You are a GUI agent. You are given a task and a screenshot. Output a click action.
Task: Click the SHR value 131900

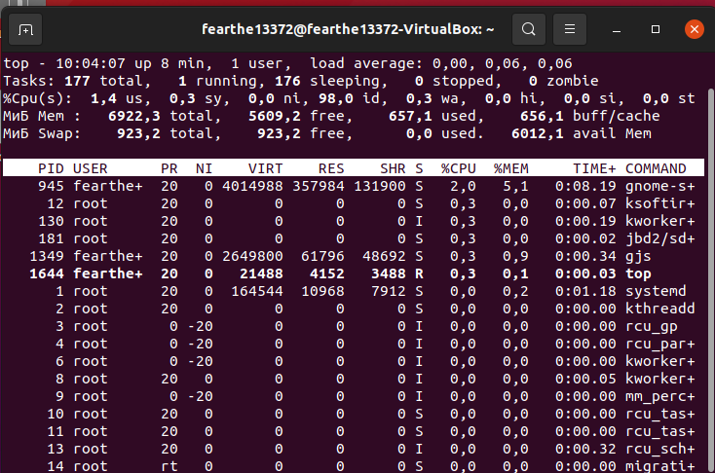pyautogui.click(x=379, y=186)
